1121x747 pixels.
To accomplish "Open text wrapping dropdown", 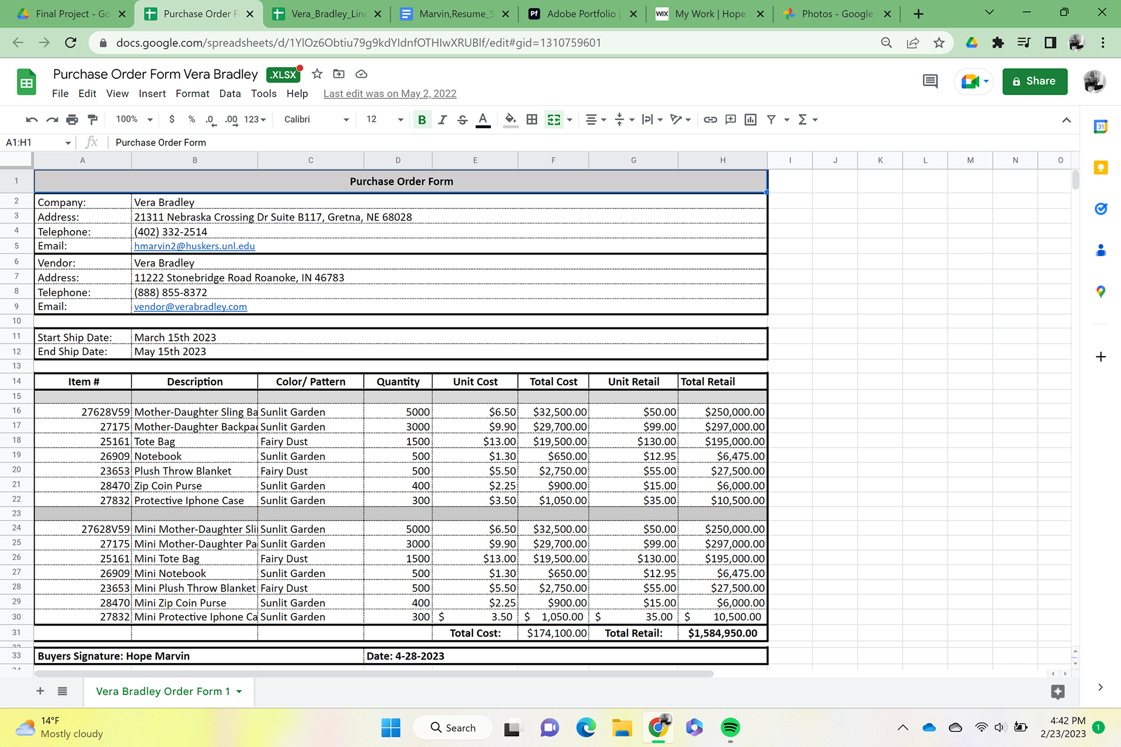I will click(x=652, y=120).
